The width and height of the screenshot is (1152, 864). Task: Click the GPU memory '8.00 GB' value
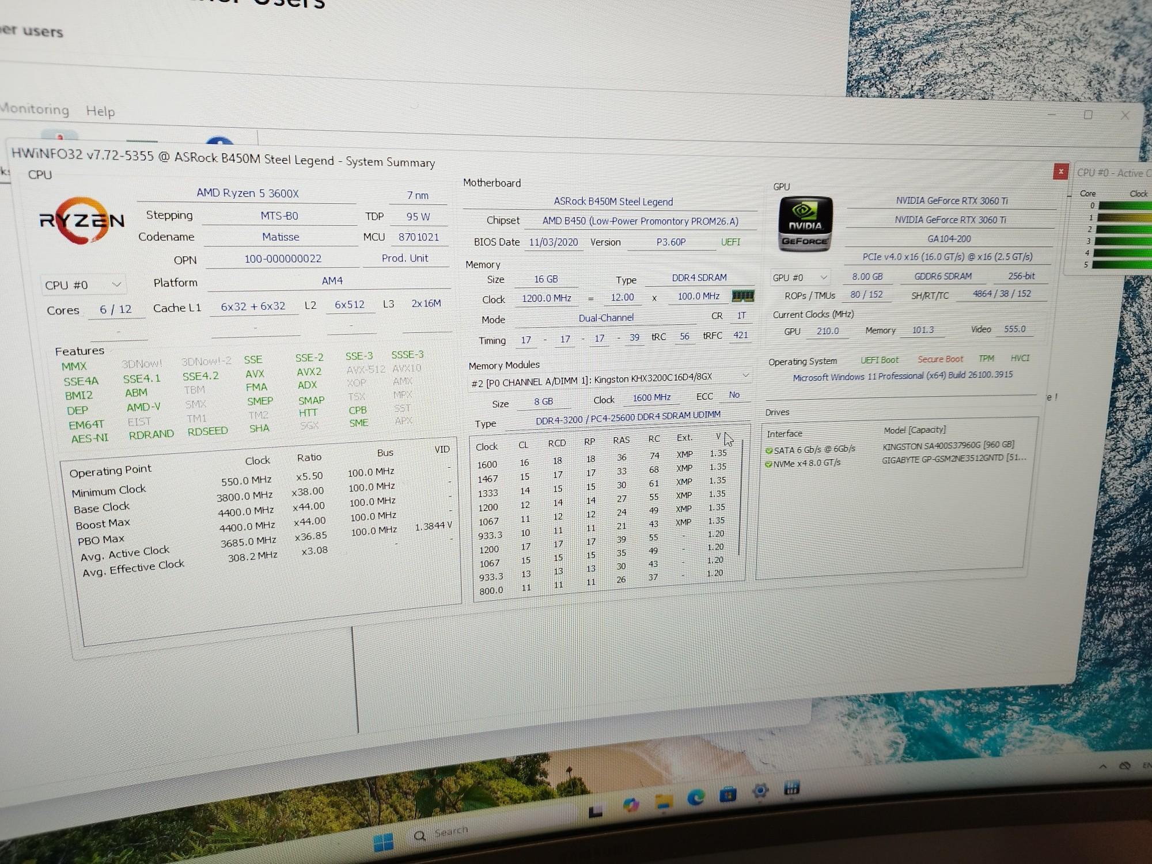(x=867, y=277)
